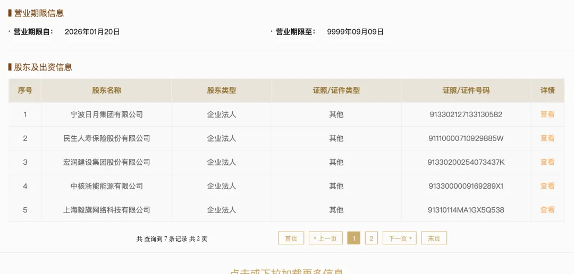
Task: Click 股东名称 column header
Action: coord(106,91)
